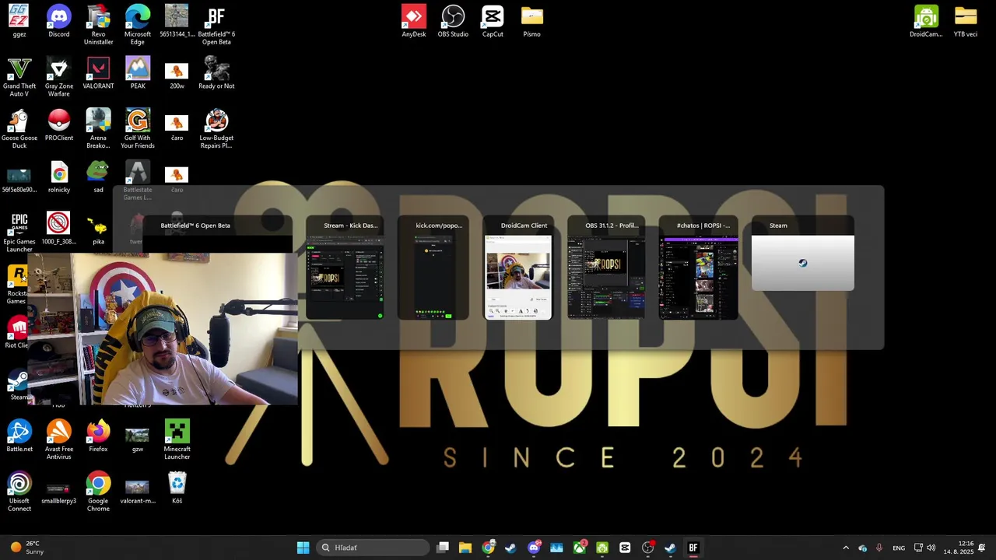The image size is (996, 560).
Task: Select the PEAK game desktop icon
Action: [138, 73]
